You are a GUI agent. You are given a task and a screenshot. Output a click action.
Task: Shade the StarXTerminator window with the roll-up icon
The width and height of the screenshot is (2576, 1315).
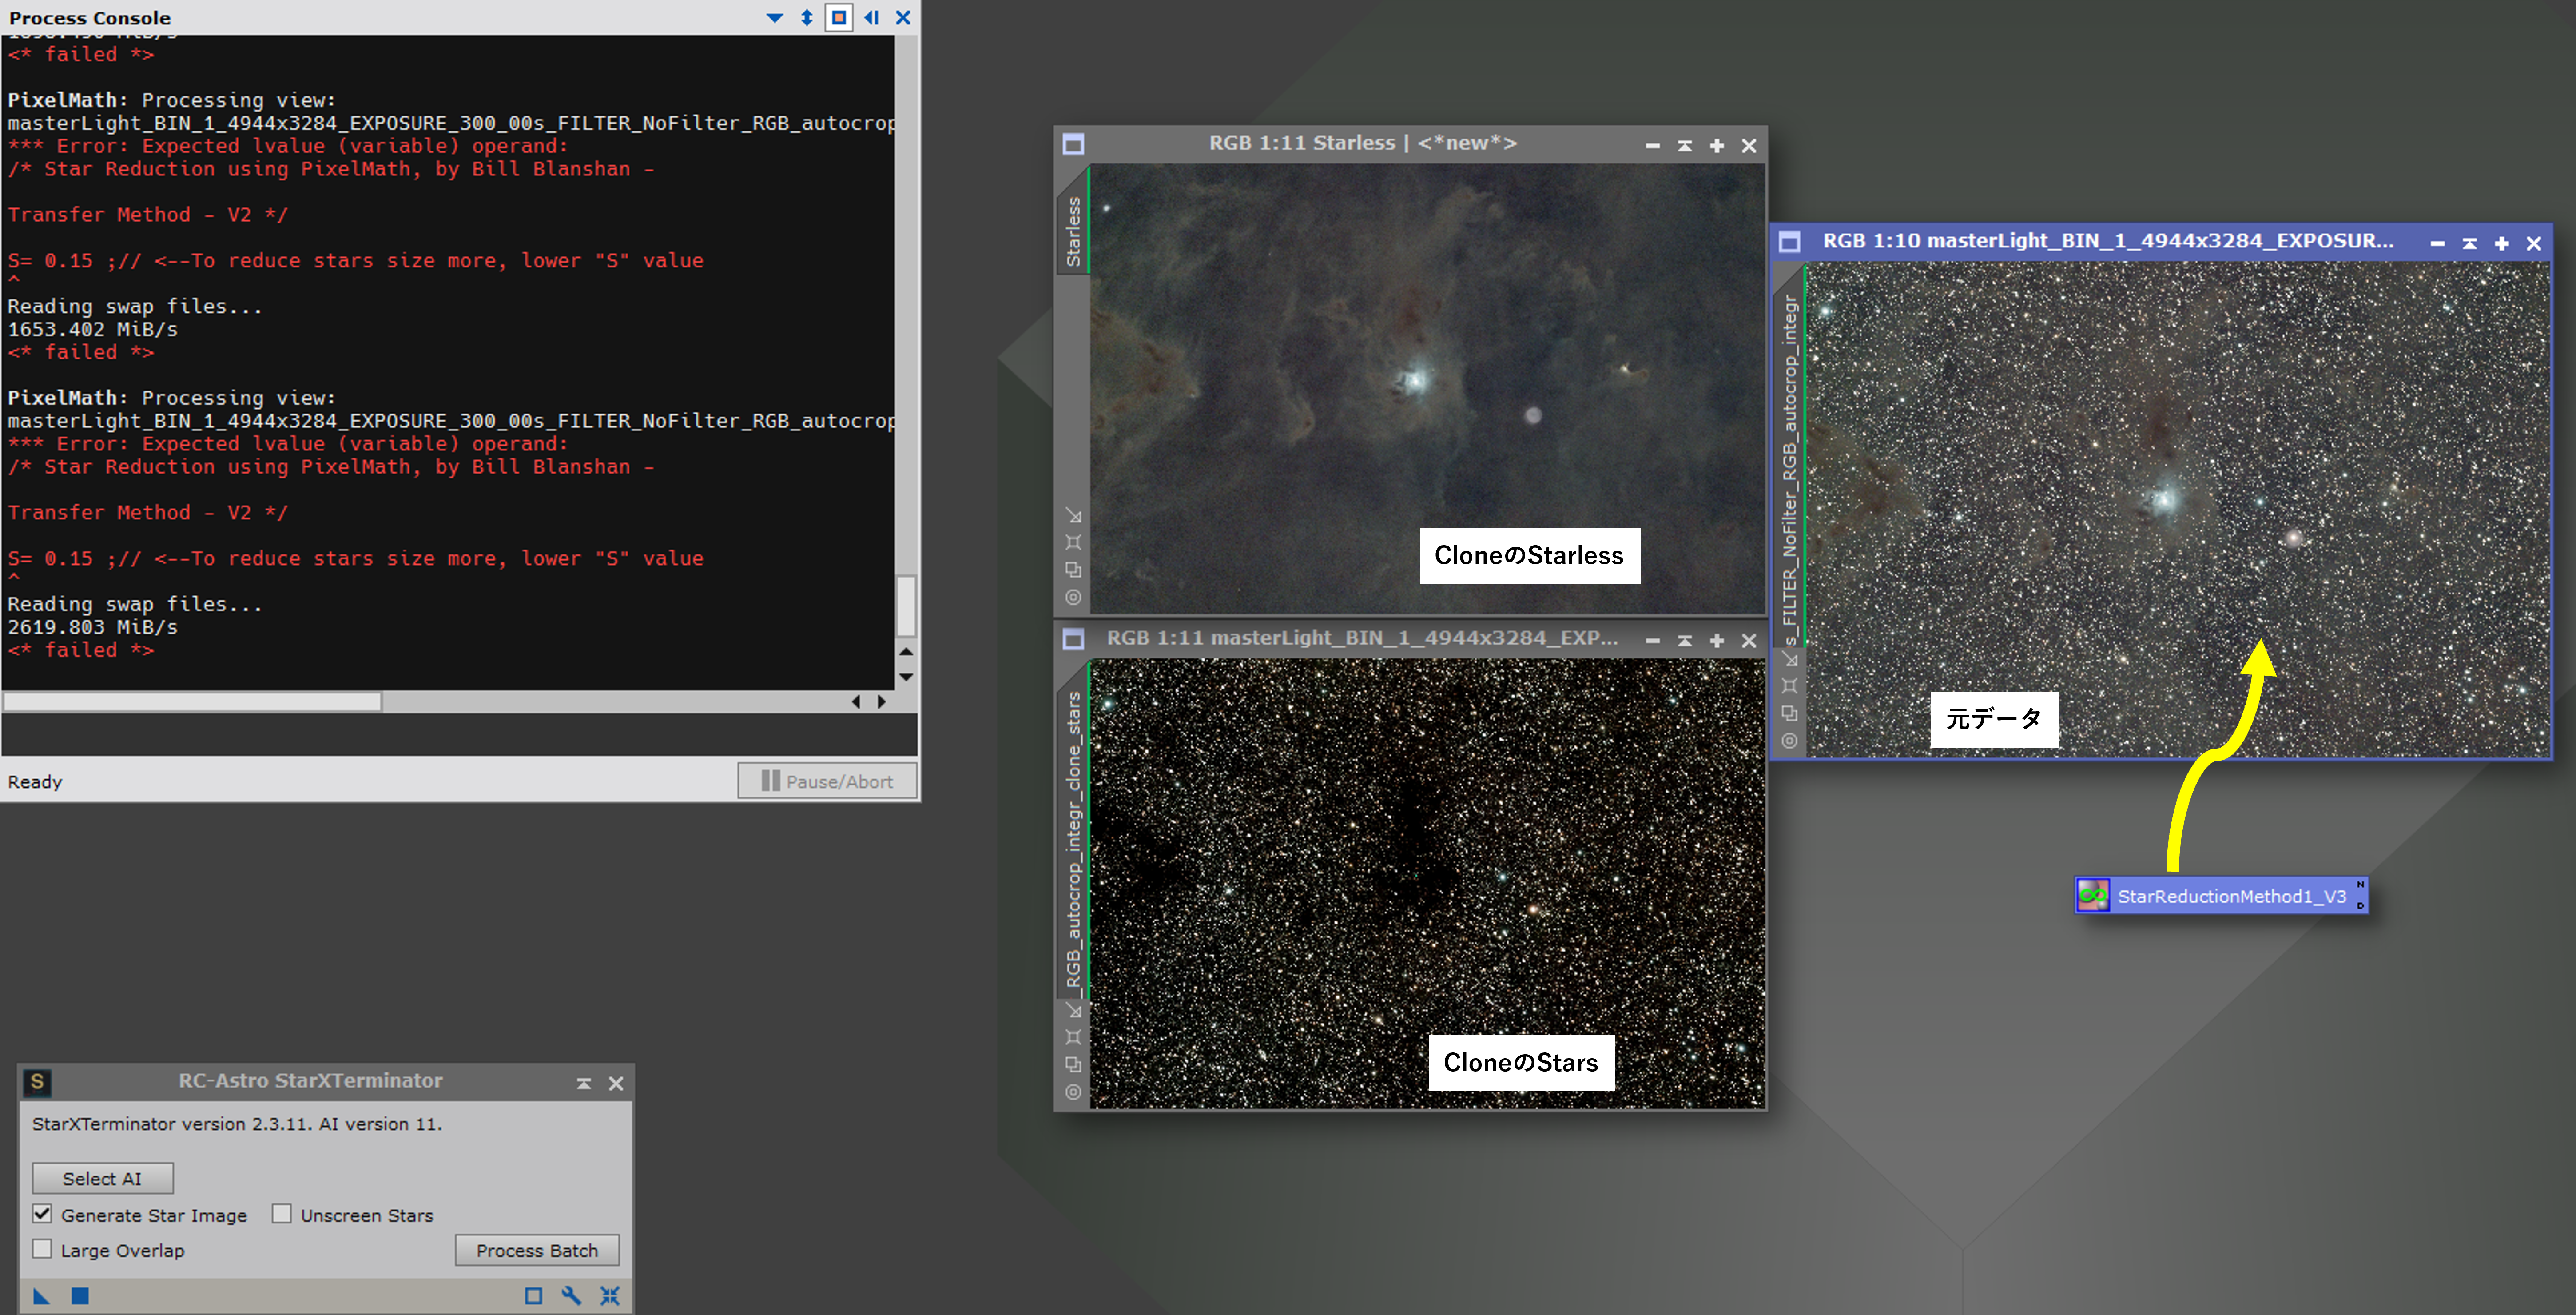pos(584,1083)
